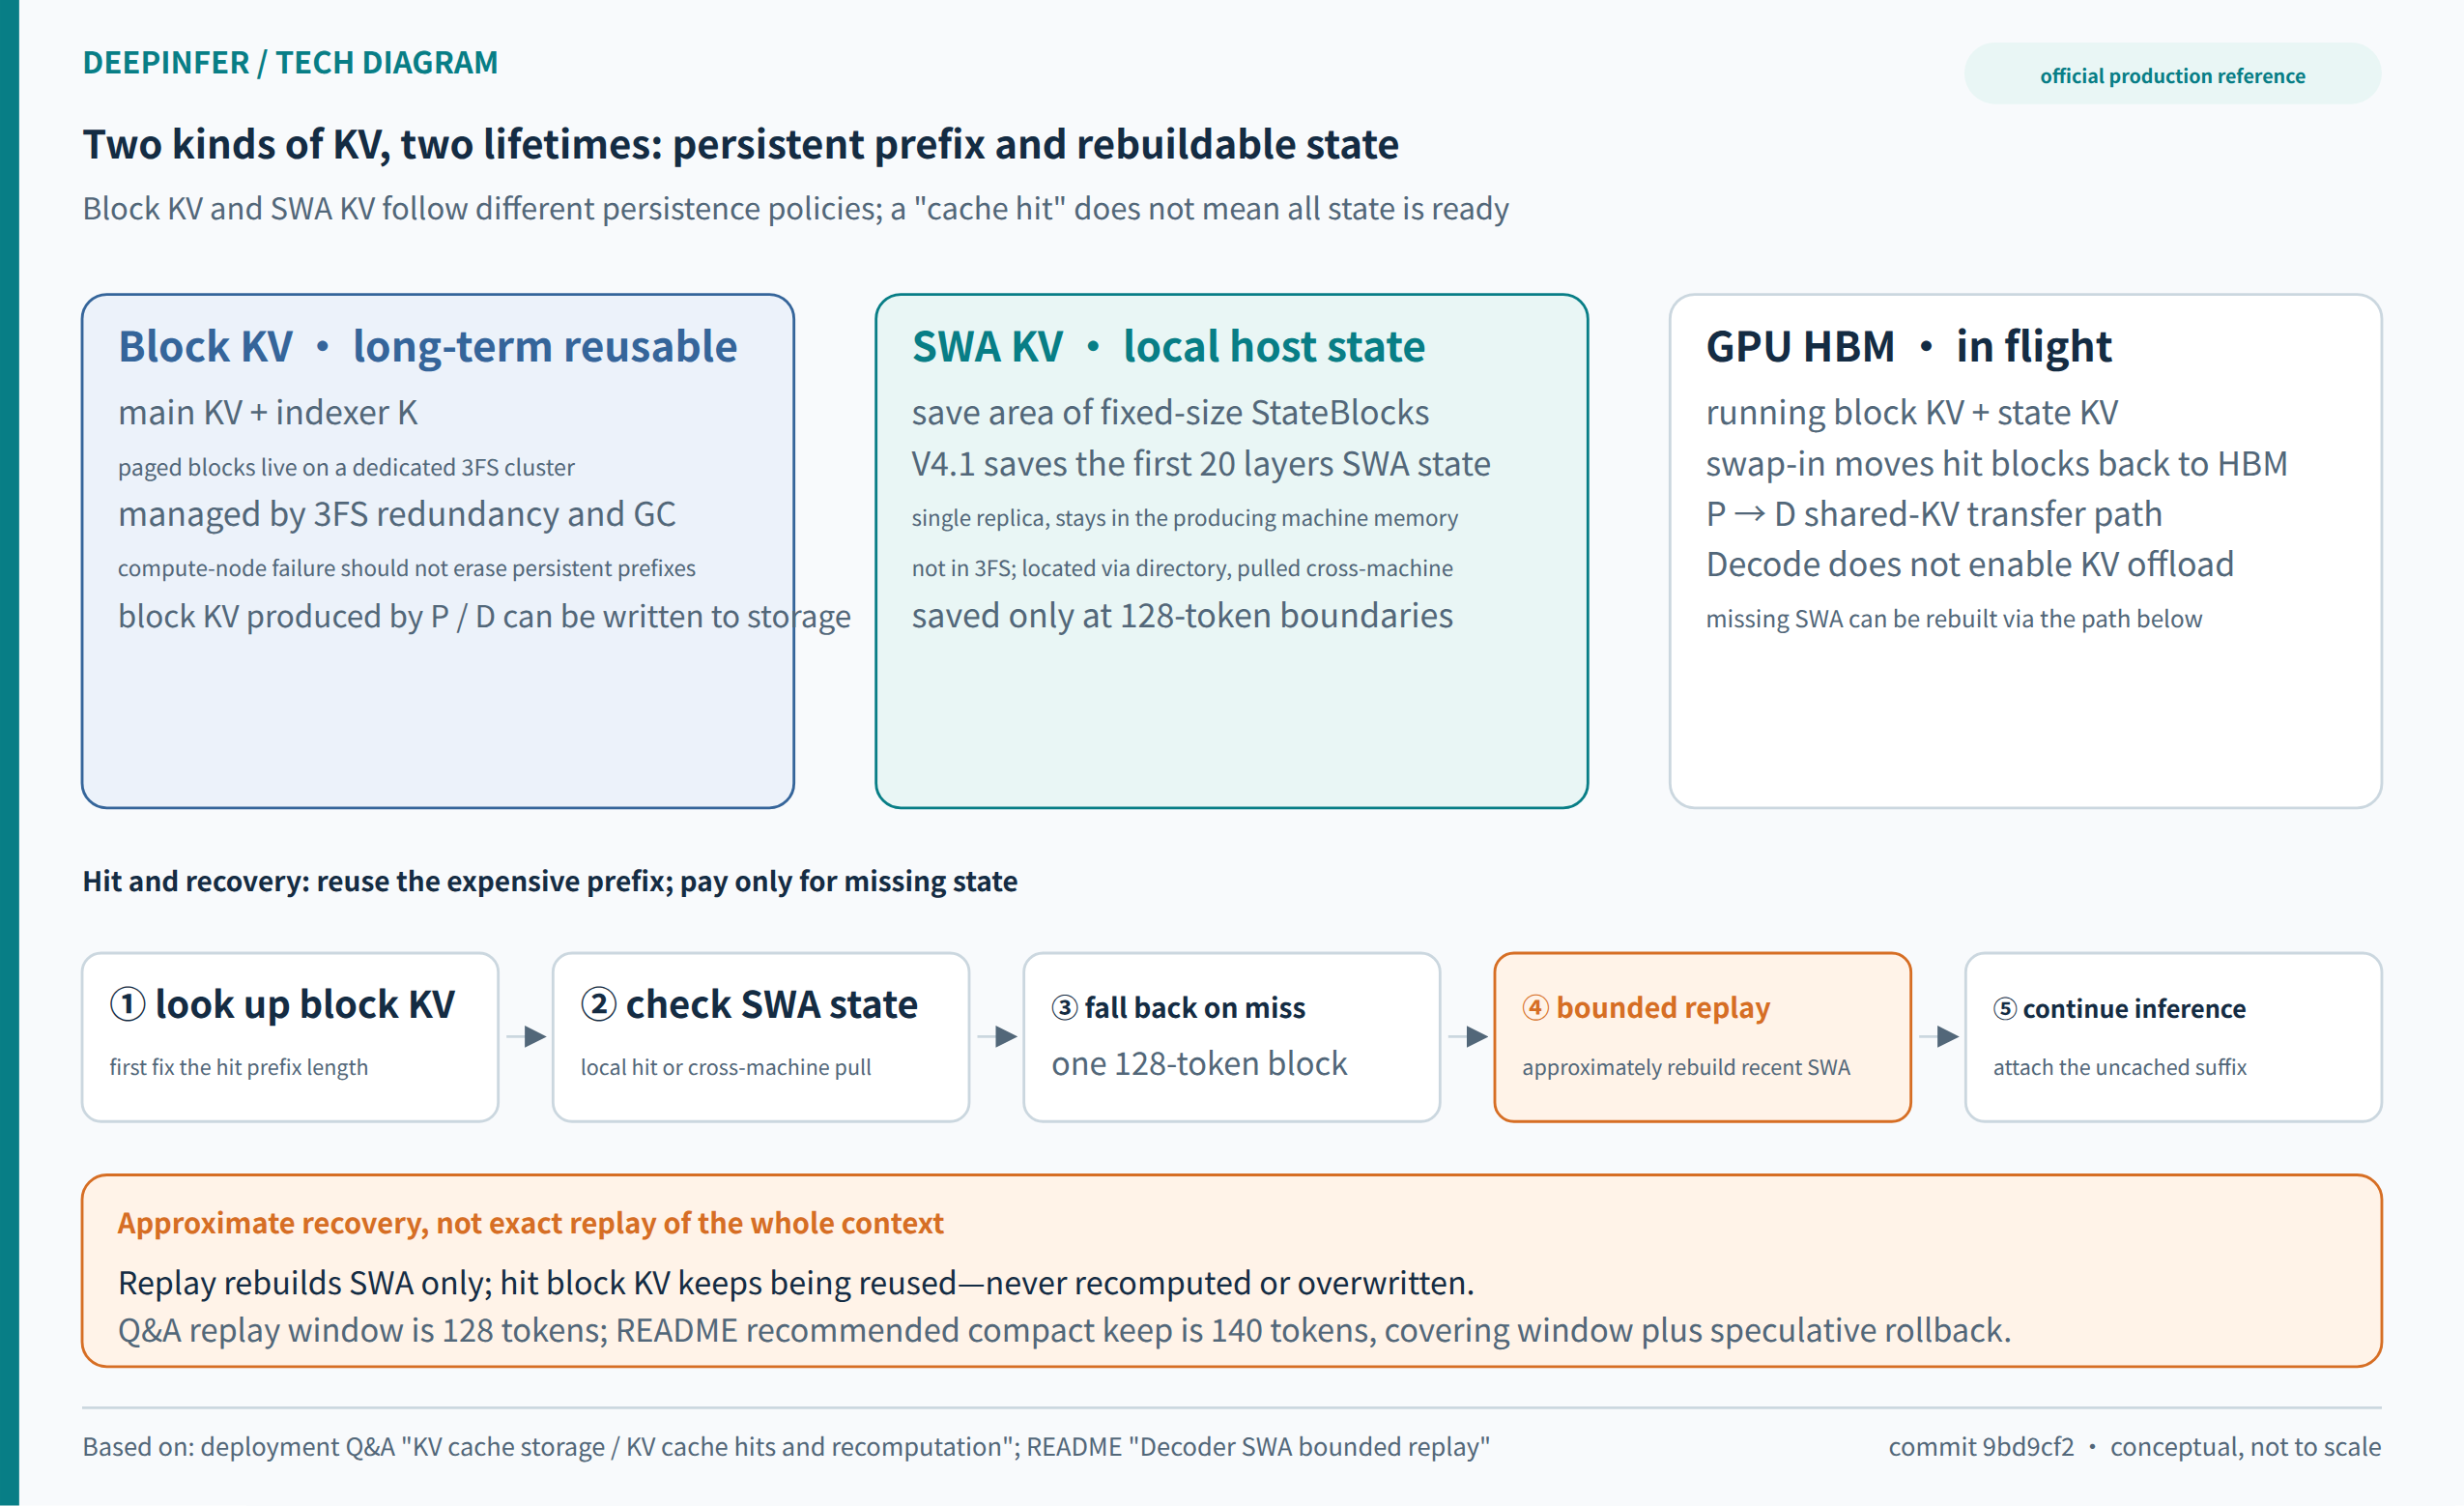Screen dimensions: 2464x1506
Task: Click 'paged blocks live on a dedicated 3FS cluster'
Action: (x=346, y=467)
